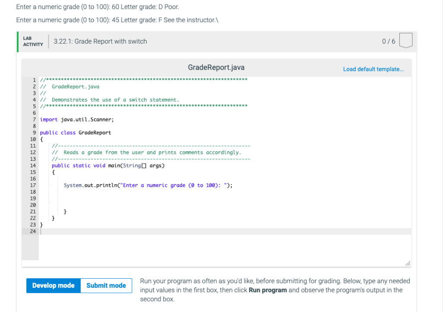
Task: Select the Develop mode tab
Action: click(53, 285)
